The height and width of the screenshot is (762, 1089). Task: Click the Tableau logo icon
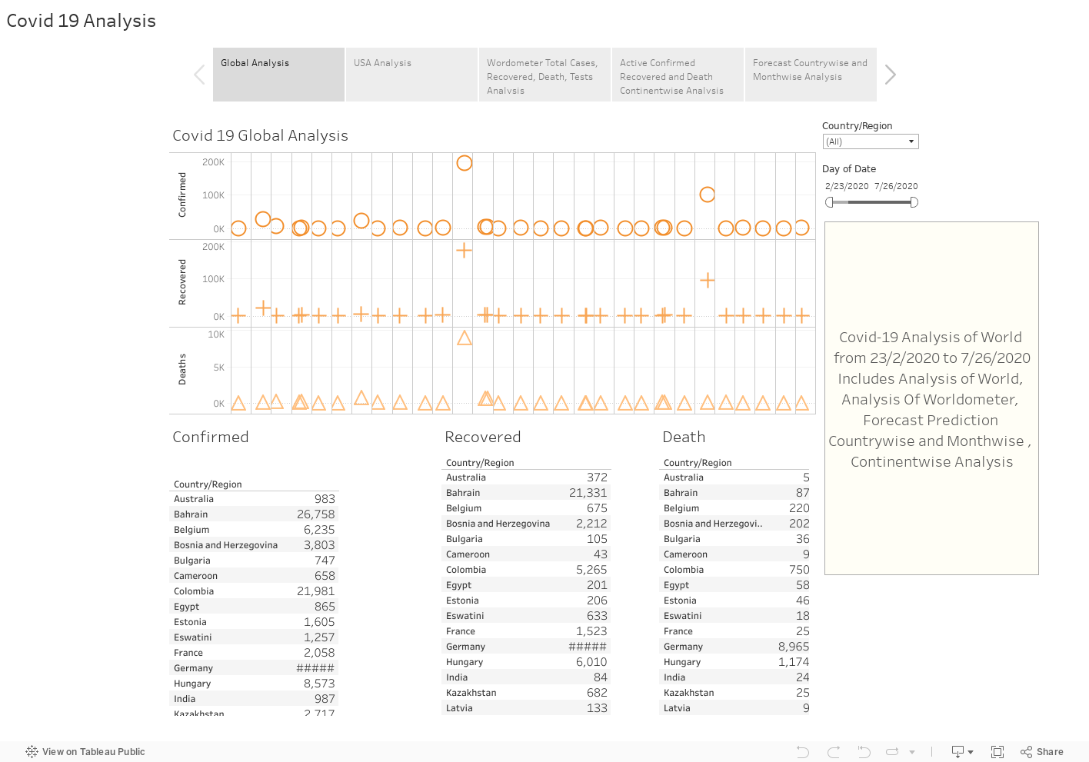click(x=32, y=752)
